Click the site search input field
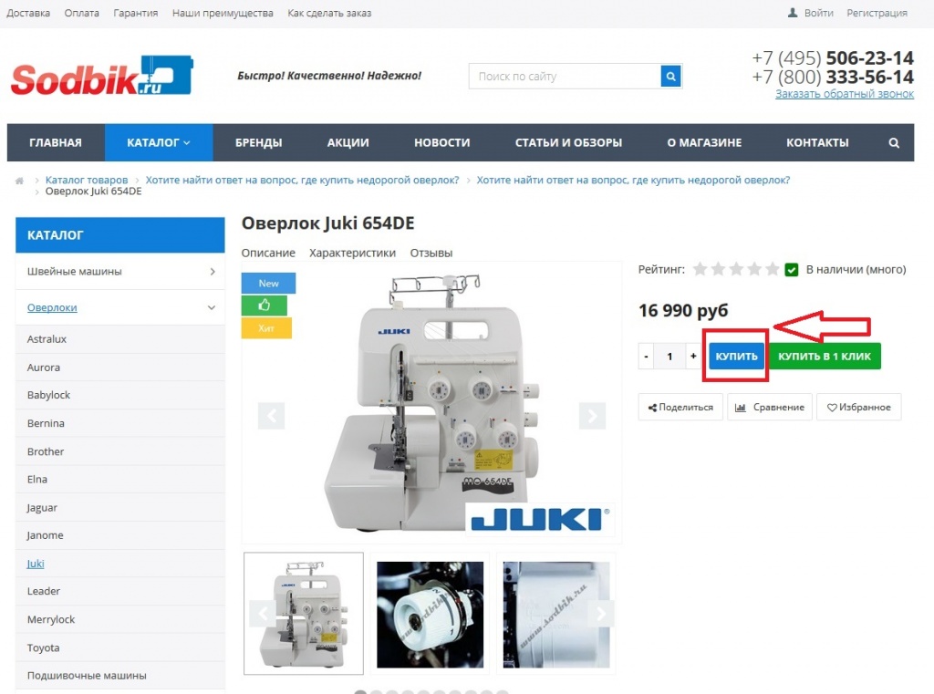The height and width of the screenshot is (694, 934). point(565,77)
